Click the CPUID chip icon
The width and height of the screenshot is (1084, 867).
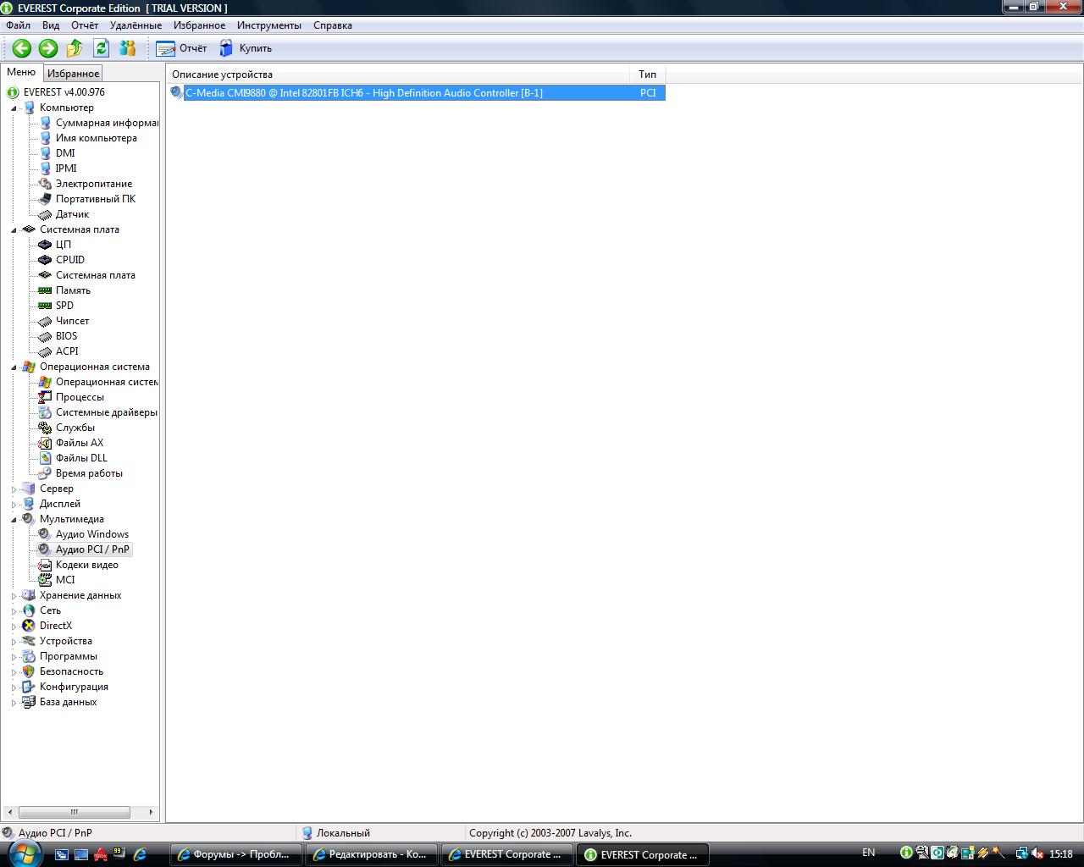[46, 260]
